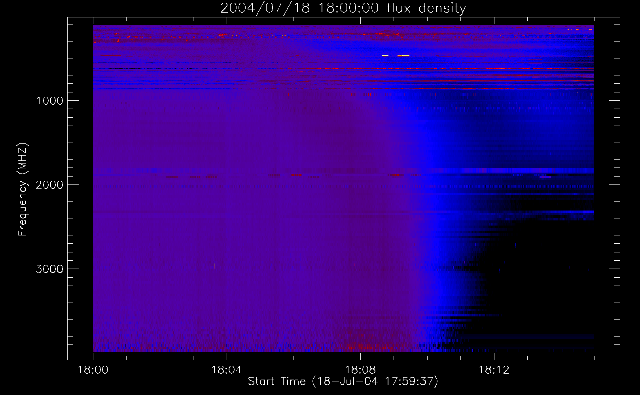Click the '18:08' time axis label
Screen dimensions: 640x395
click(360, 370)
